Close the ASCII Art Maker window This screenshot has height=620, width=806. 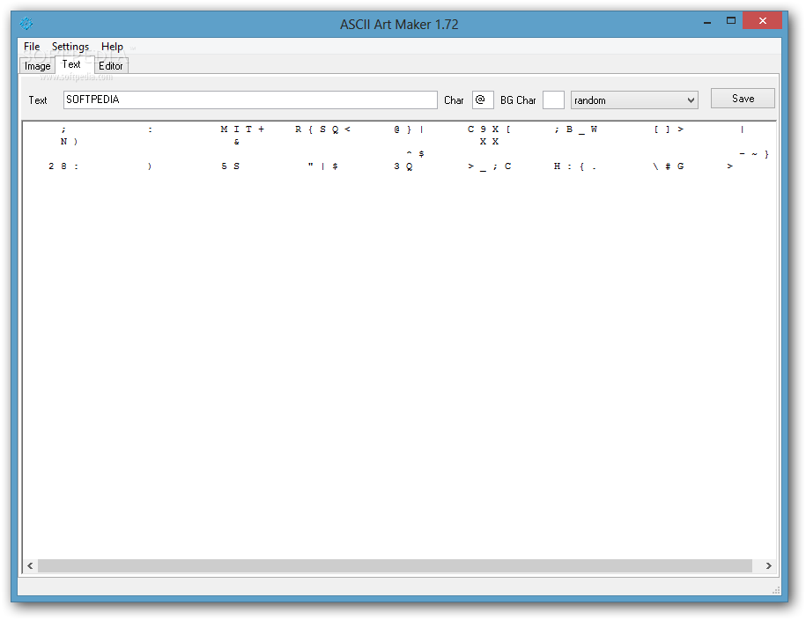(762, 20)
